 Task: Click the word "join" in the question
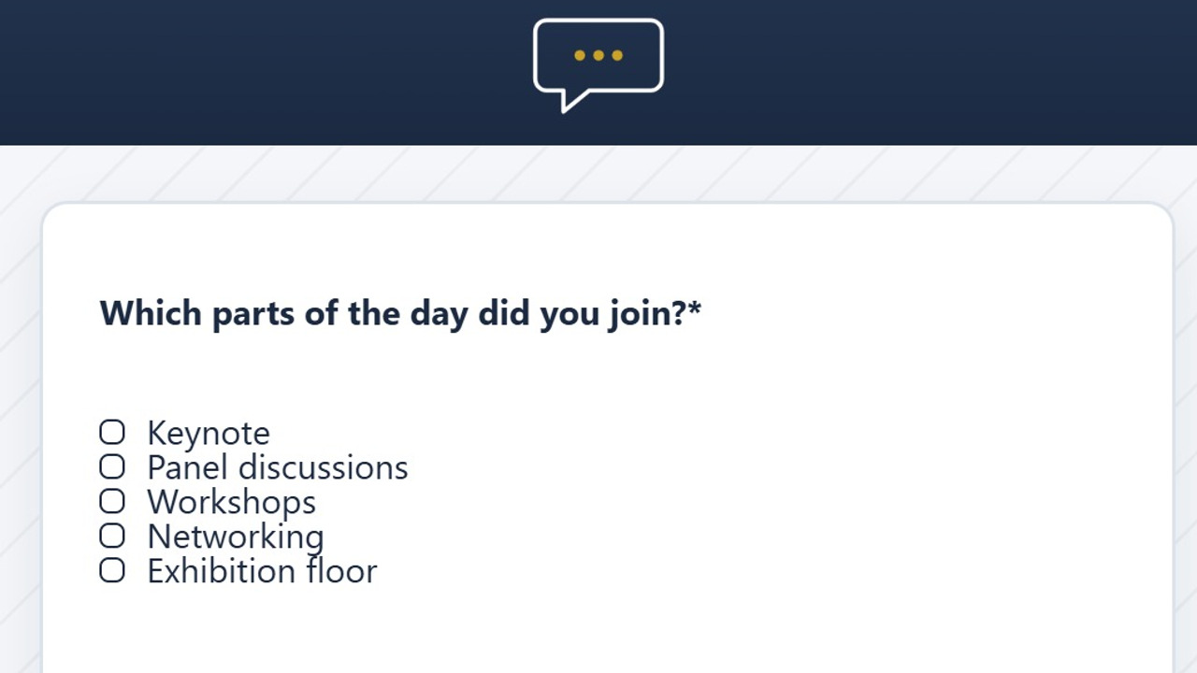(x=640, y=314)
